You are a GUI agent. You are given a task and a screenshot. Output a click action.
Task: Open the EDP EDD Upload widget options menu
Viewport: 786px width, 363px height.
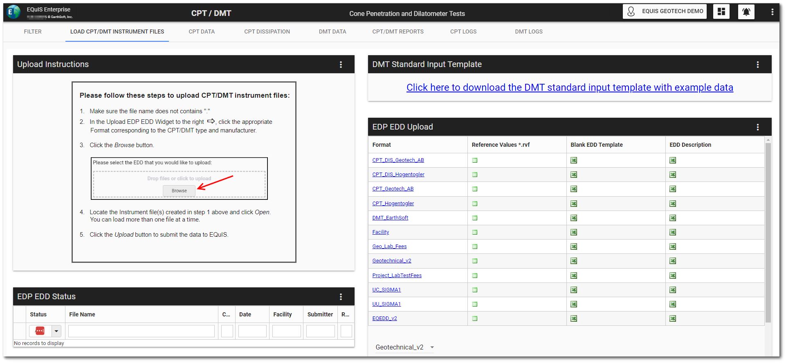tap(757, 127)
